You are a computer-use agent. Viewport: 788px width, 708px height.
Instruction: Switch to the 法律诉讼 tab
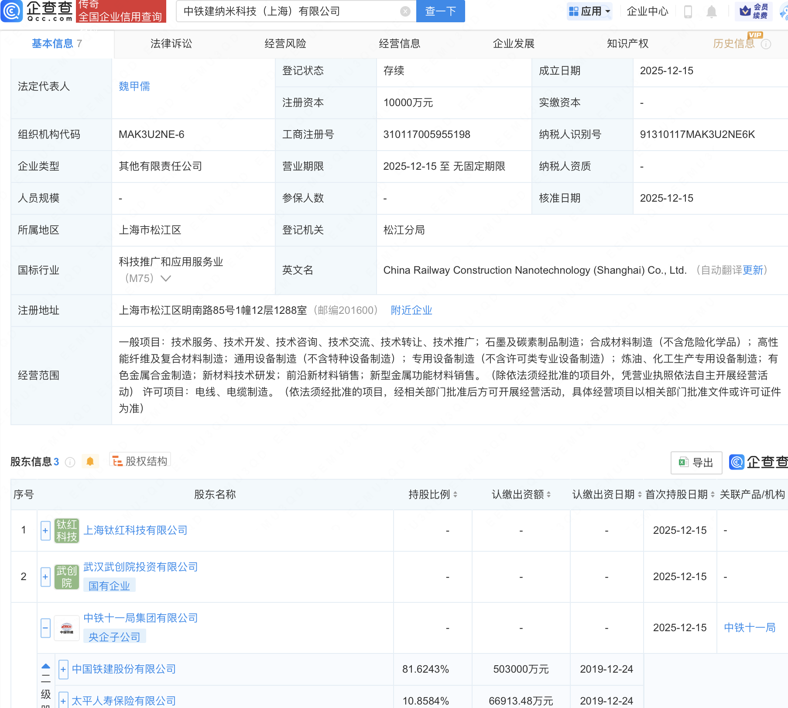171,44
